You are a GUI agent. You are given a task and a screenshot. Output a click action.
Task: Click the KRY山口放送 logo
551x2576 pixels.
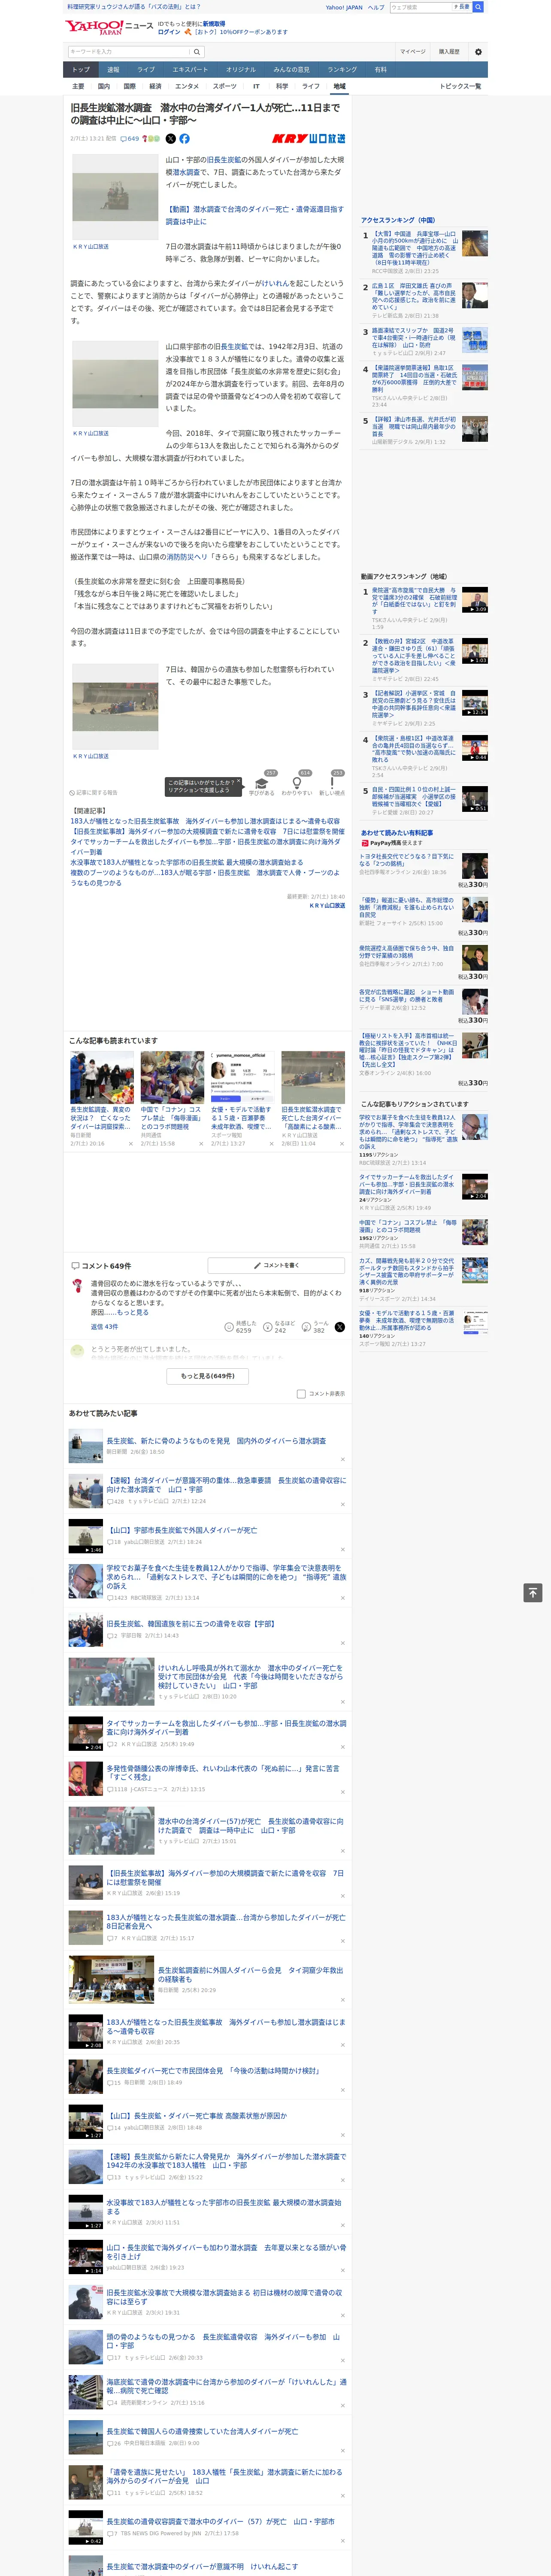click(308, 139)
